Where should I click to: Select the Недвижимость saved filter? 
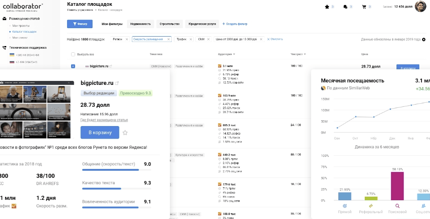(140, 24)
